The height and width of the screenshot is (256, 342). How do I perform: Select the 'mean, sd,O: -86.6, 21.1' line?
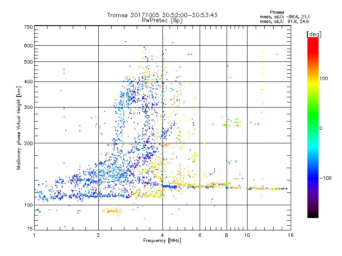pos(285,17)
